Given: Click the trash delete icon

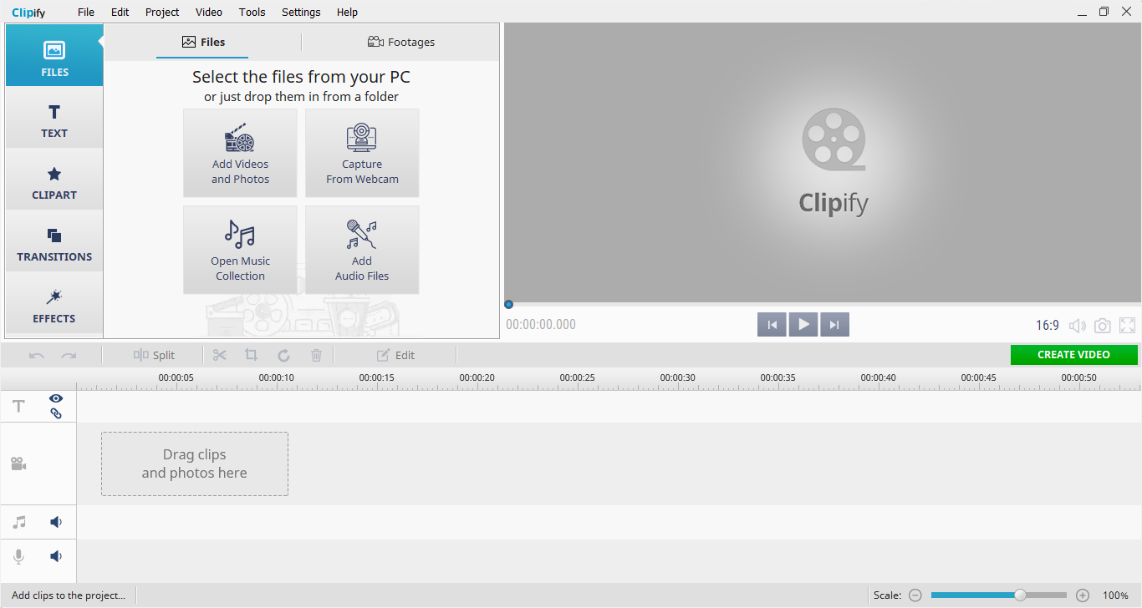Looking at the screenshot, I should click(x=316, y=355).
